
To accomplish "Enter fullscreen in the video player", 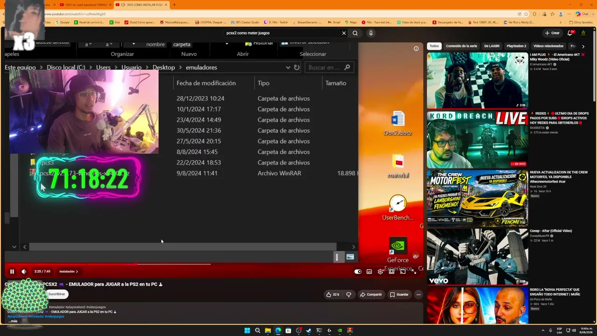I will [x=413, y=272].
